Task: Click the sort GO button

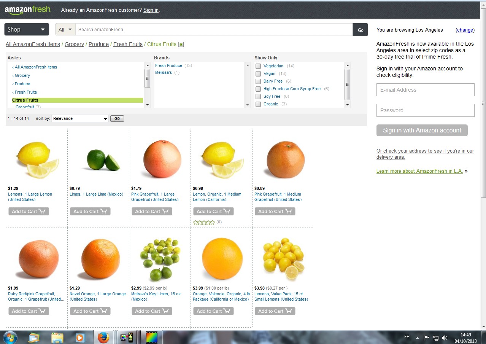Action: 117,119
